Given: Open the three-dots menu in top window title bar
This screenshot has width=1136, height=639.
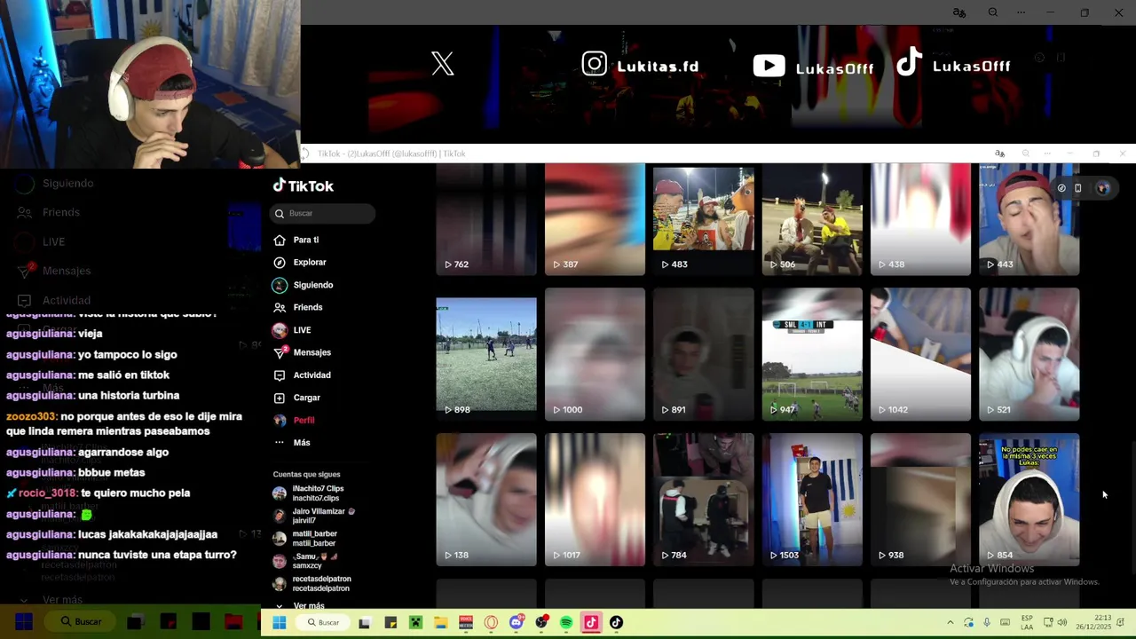Looking at the screenshot, I should pyautogui.click(x=1021, y=12).
